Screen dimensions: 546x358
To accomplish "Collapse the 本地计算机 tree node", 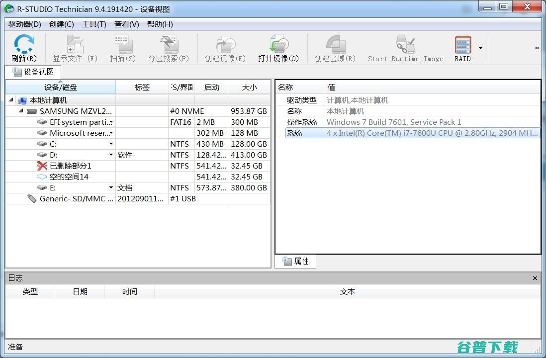I will 11,100.
